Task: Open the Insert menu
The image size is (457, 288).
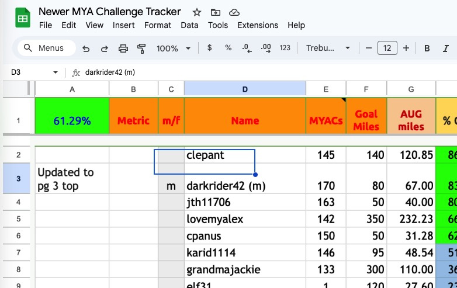Action: click(x=123, y=25)
